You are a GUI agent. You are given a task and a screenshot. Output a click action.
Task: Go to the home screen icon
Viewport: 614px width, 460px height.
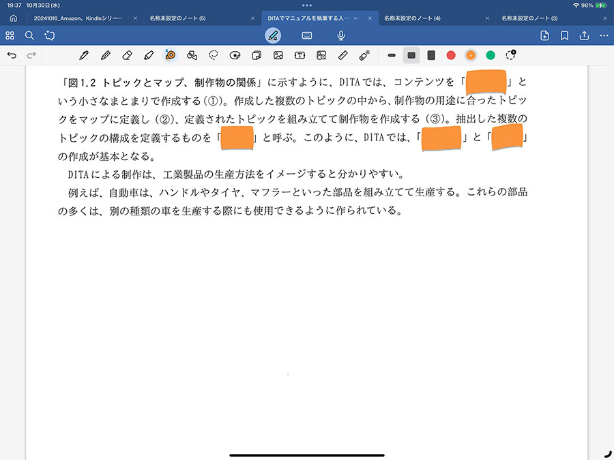pos(14,18)
